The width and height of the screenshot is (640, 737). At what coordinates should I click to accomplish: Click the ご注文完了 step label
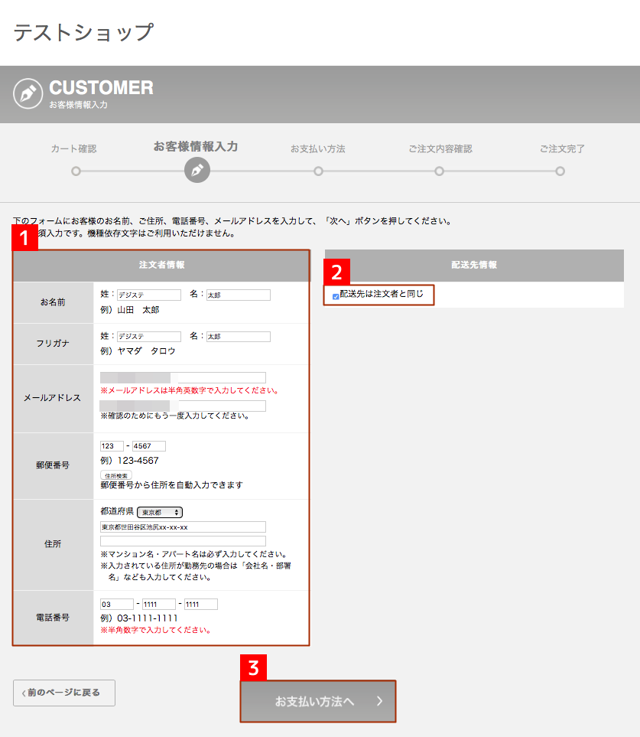coord(562,149)
